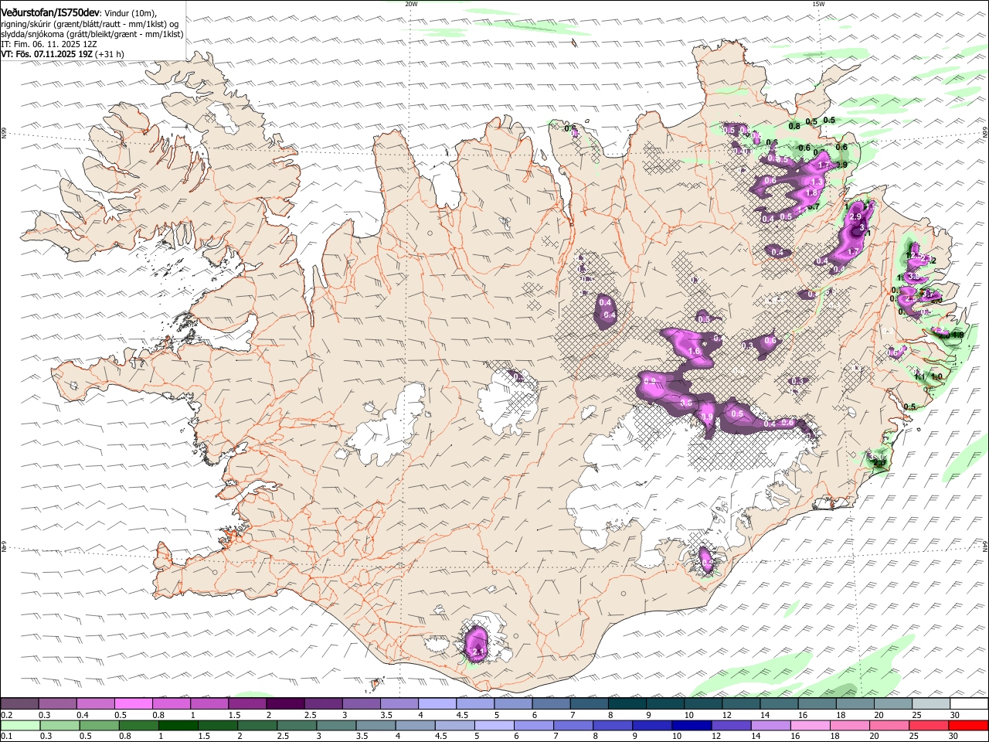Select lower legend violet swatch labeled 12
Viewport: 989px width, 742px height.
[730, 725]
